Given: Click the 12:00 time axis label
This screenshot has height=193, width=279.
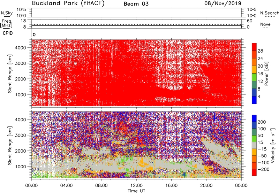Looking at the screenshot, I should 136,186.
